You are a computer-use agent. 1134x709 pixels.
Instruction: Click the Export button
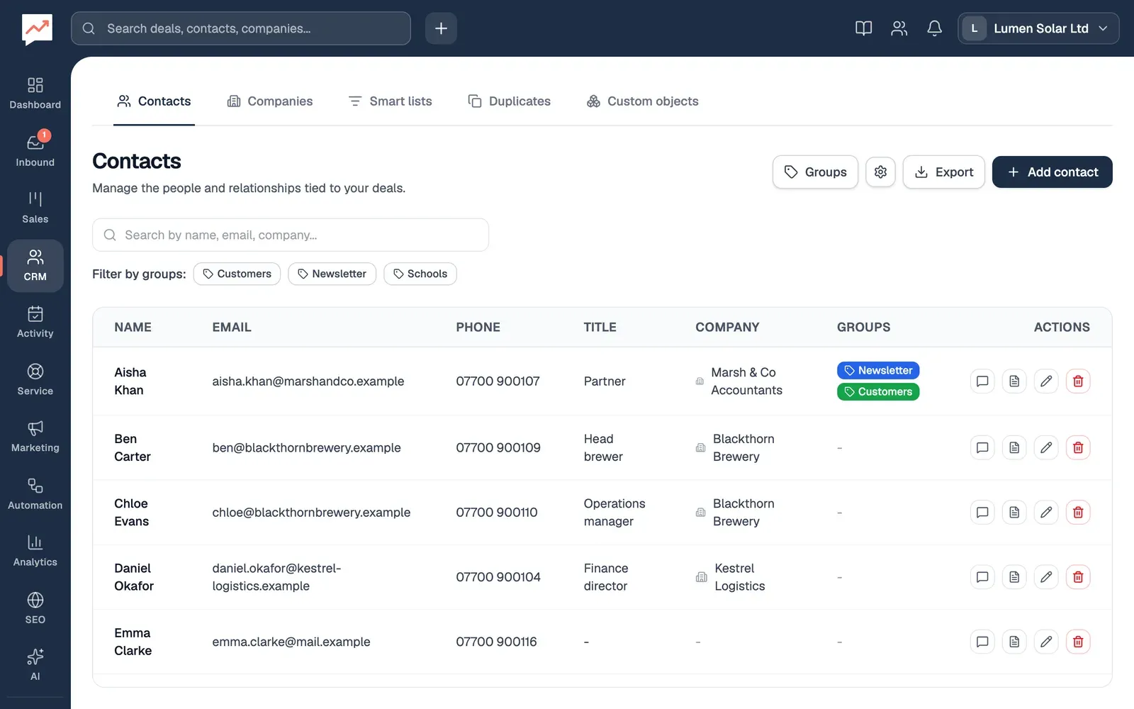tap(944, 172)
